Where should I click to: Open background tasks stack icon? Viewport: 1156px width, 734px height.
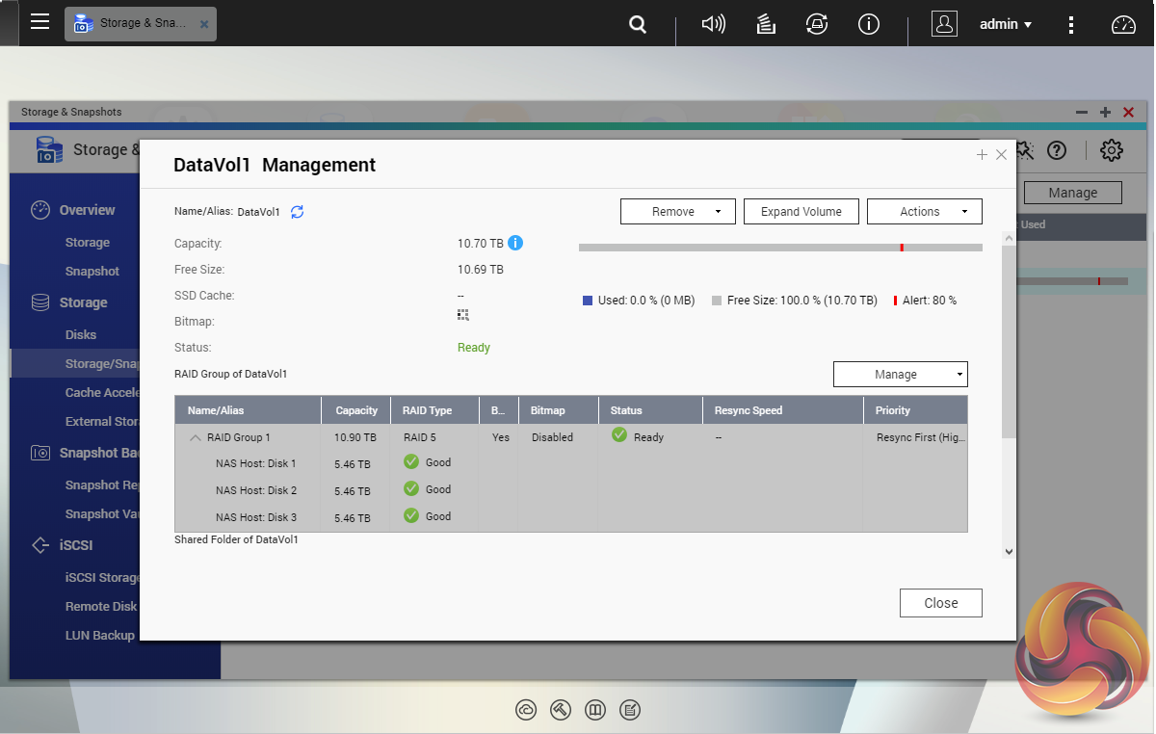pos(766,25)
